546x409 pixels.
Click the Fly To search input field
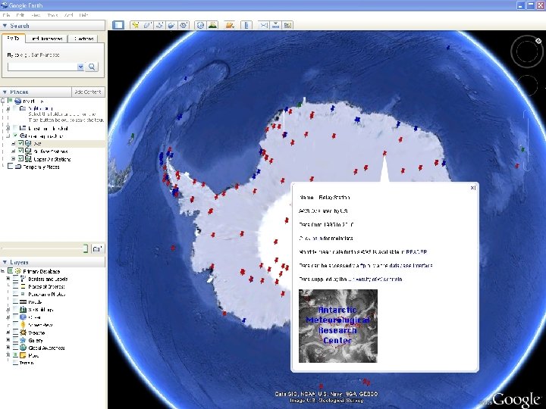(x=42, y=67)
